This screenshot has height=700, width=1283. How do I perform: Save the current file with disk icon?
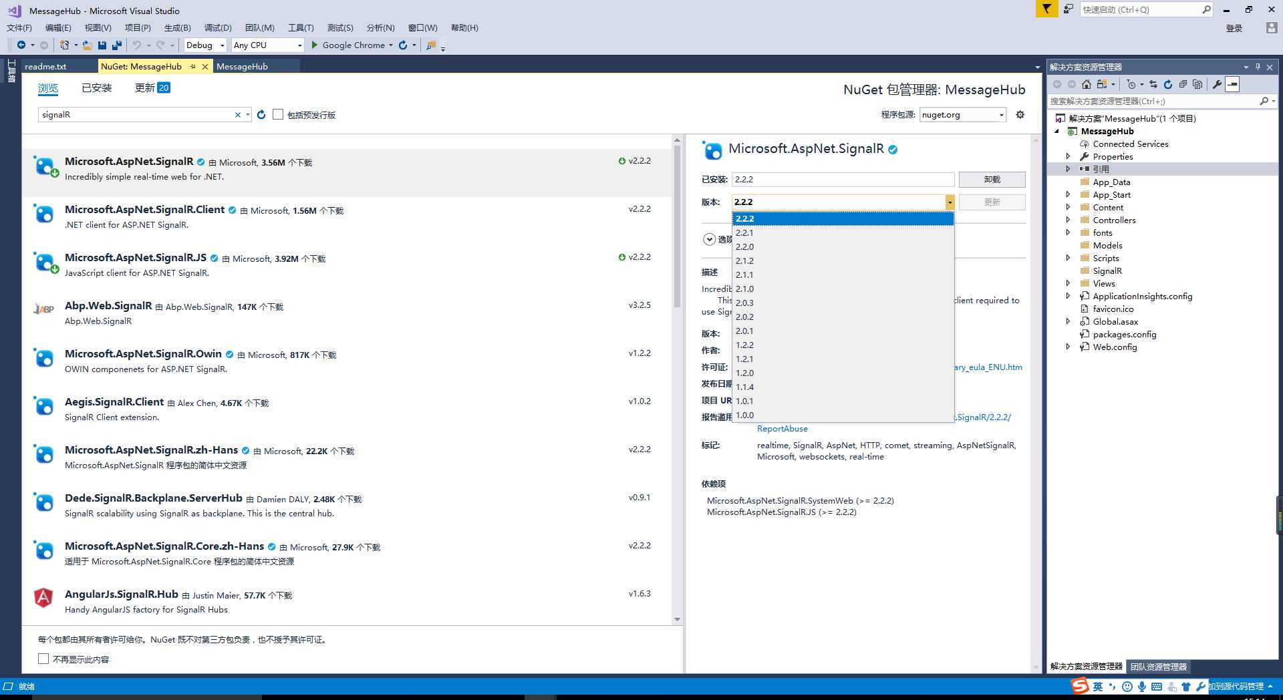point(102,45)
